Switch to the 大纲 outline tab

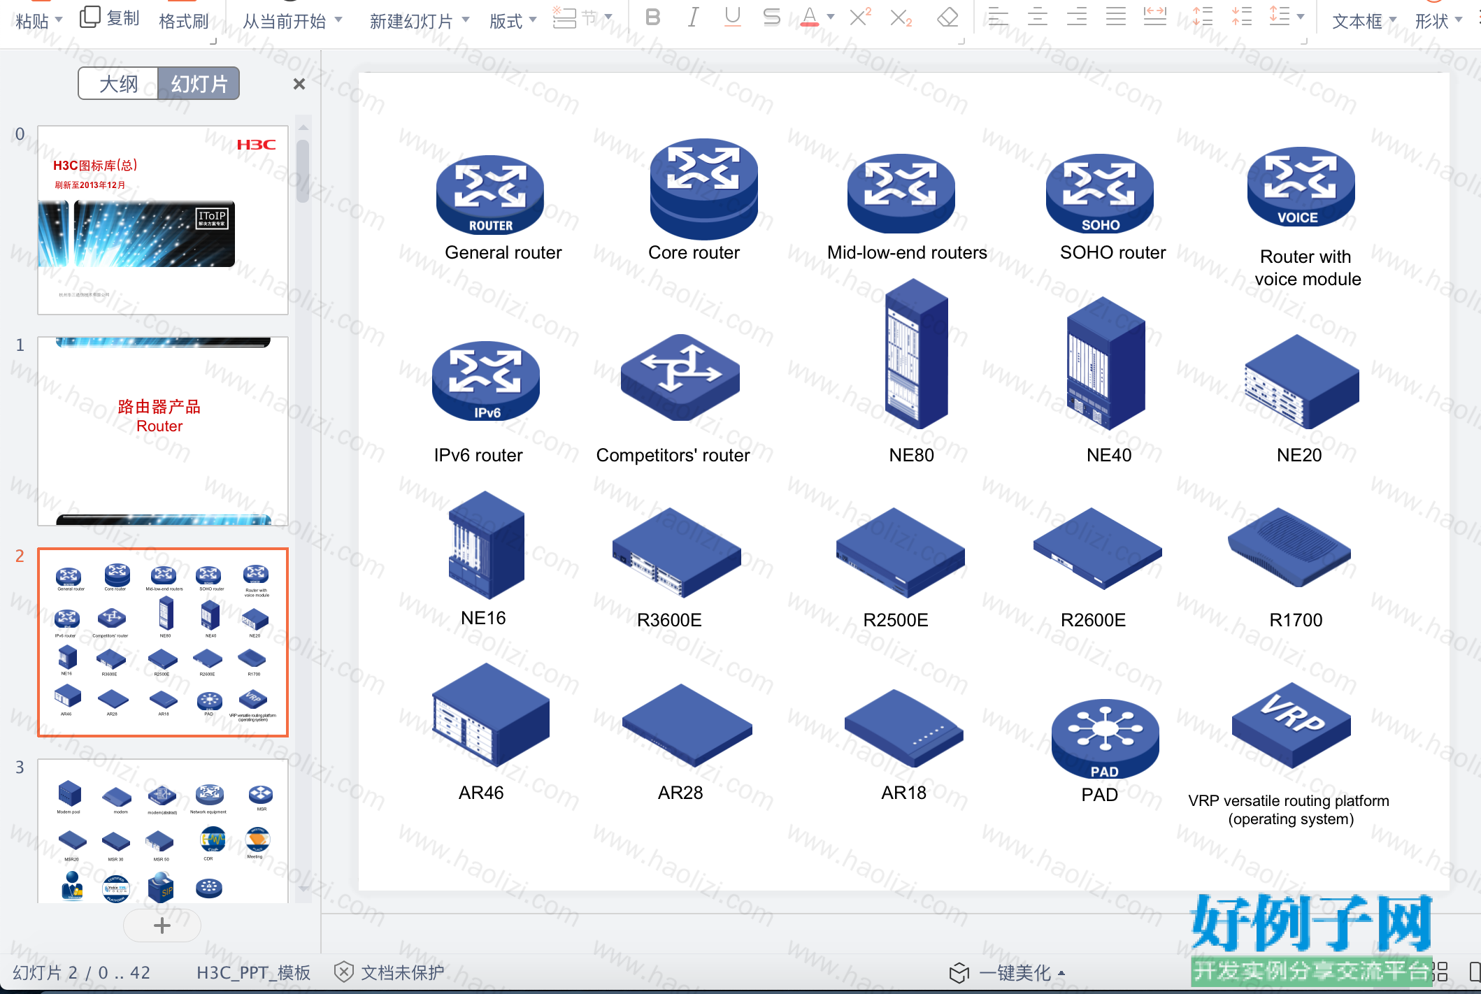[x=118, y=84]
